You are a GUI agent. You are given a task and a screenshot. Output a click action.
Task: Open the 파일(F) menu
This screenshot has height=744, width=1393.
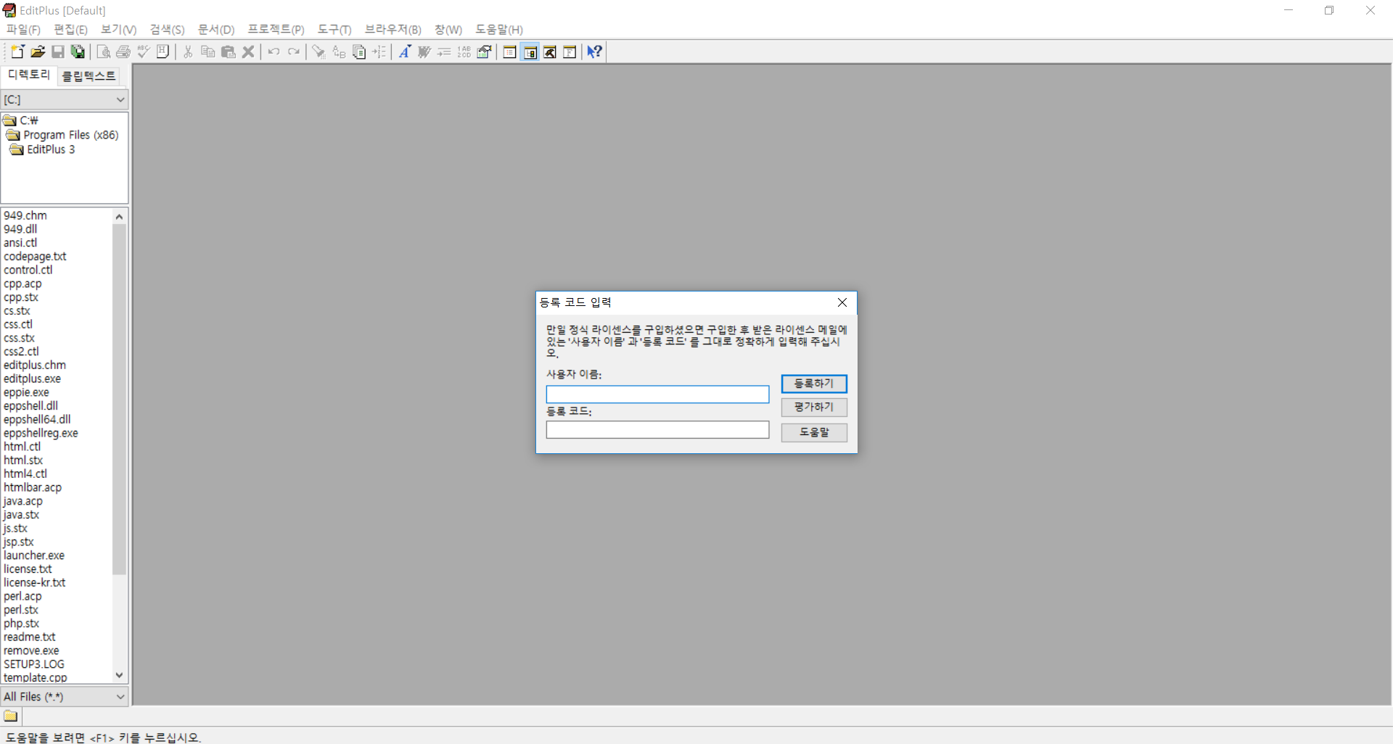pyautogui.click(x=23, y=30)
